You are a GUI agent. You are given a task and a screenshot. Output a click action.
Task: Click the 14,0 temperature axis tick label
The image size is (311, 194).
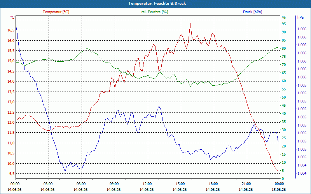pos(11,81)
